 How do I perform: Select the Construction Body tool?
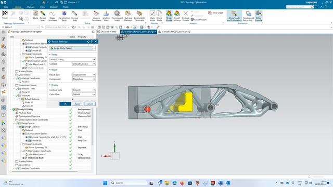(x=64, y=16)
